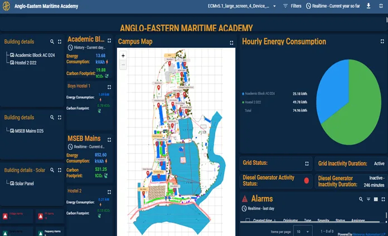Click the 852.60 kVAh MSEB energy value
The width and height of the screenshot is (388, 236).
(x=101, y=158)
